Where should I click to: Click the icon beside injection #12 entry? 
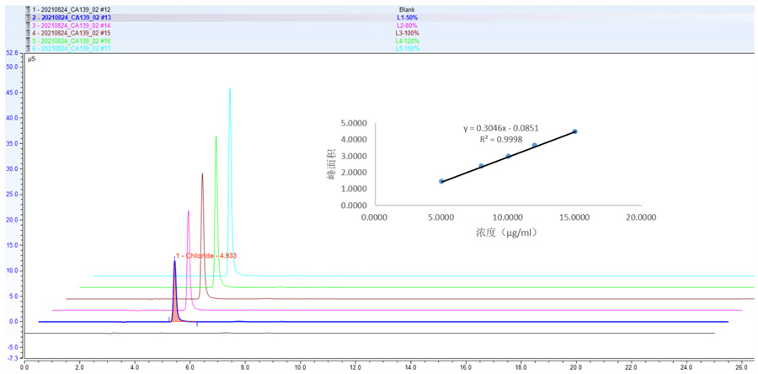coord(28,9)
